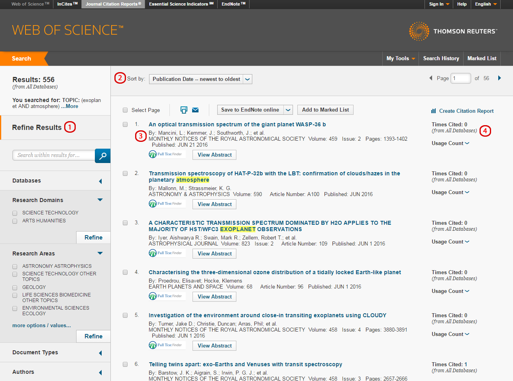Screen dimensions: 513x381
Task: Check result 3 H2O spectrum checkbox
Action: [x=125, y=223]
